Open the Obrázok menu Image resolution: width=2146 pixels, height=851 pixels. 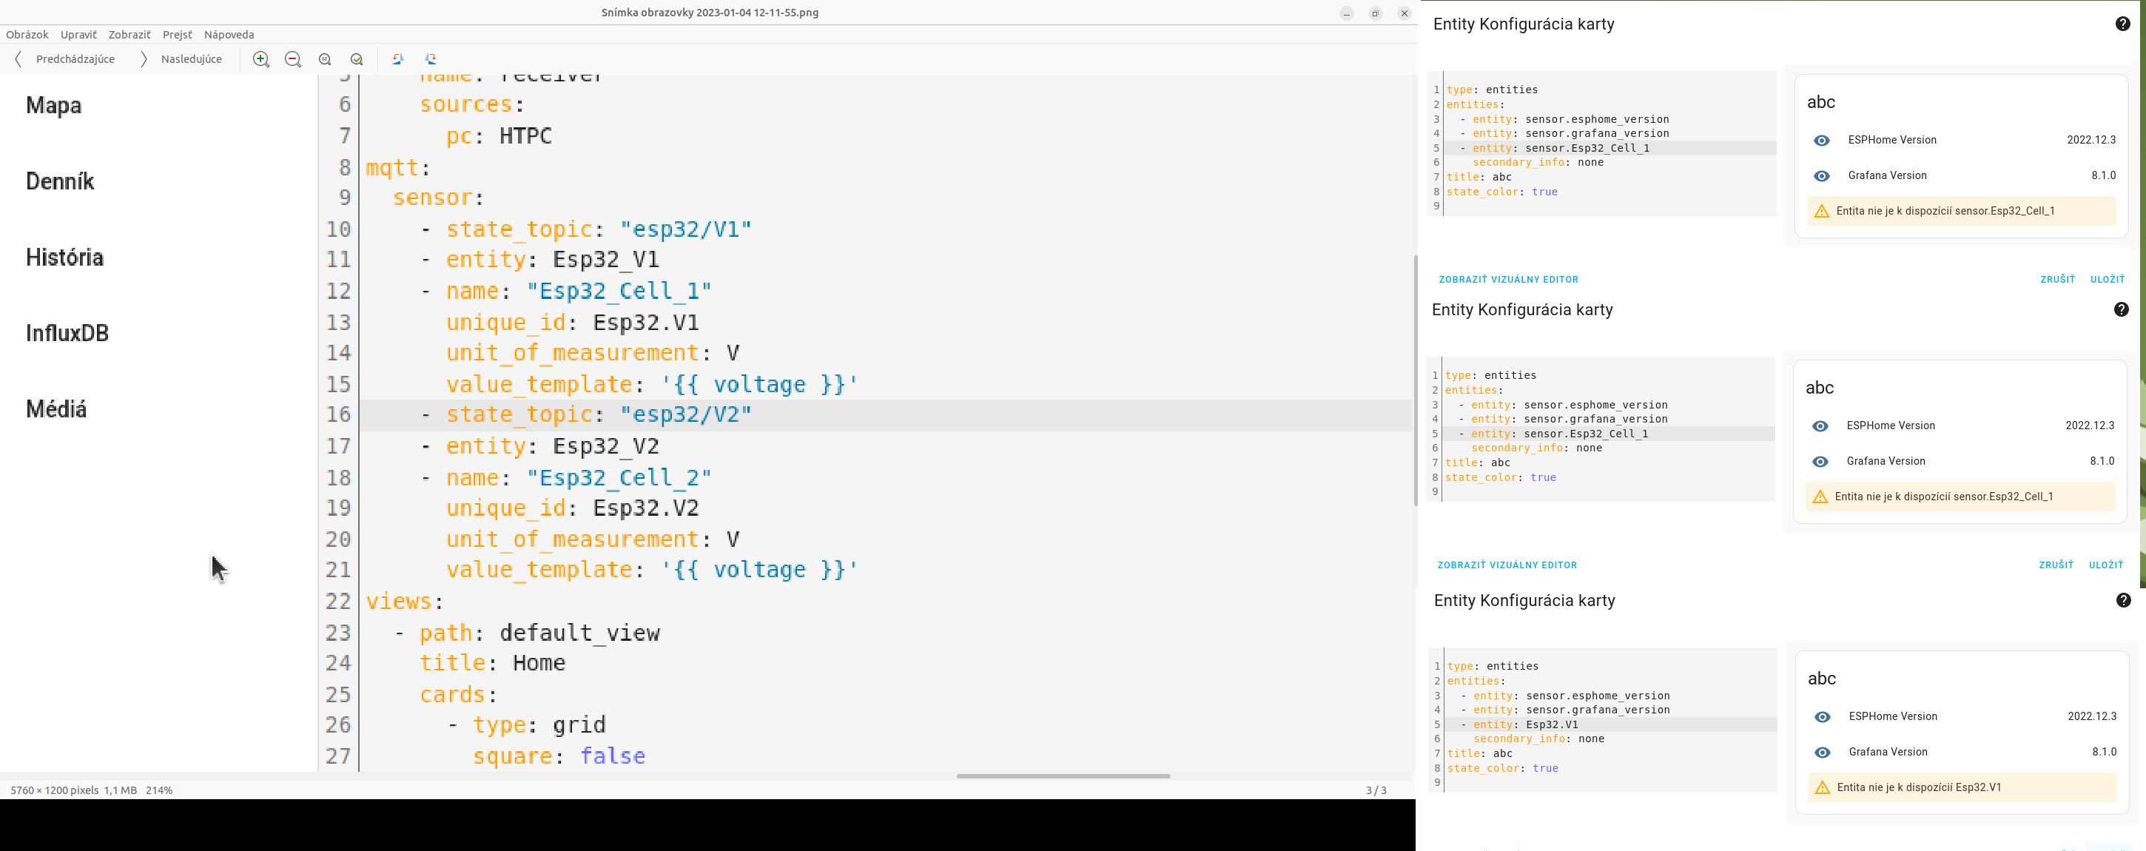click(x=27, y=35)
